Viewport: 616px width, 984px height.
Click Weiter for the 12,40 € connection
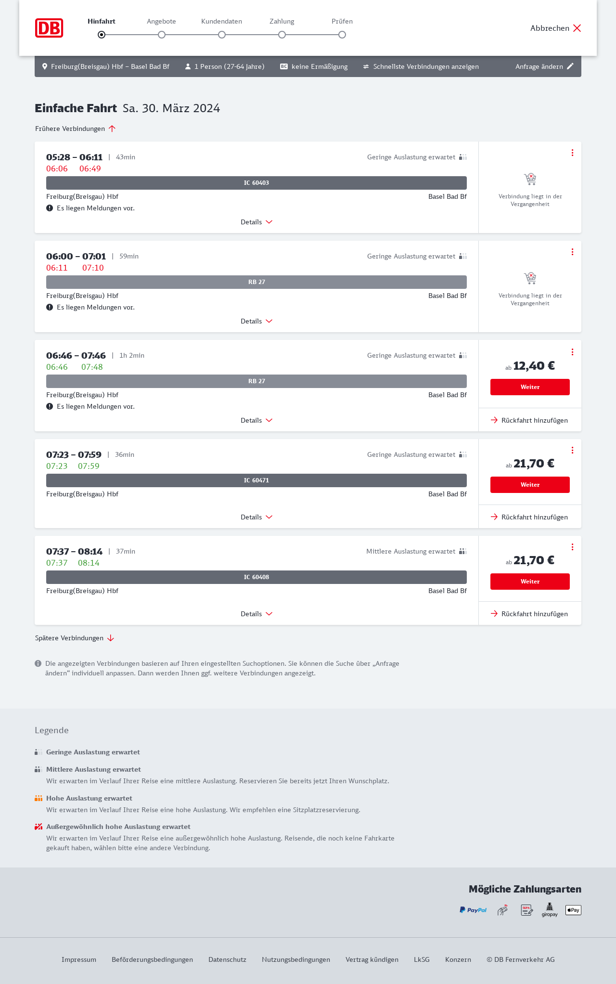tap(530, 387)
